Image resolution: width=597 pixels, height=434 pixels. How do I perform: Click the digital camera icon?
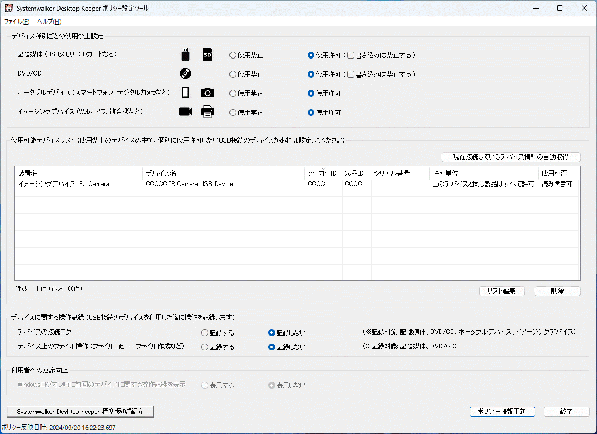[208, 93]
